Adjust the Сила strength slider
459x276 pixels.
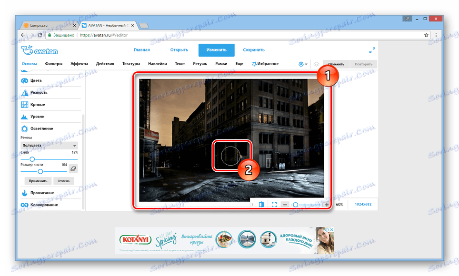tap(49, 159)
